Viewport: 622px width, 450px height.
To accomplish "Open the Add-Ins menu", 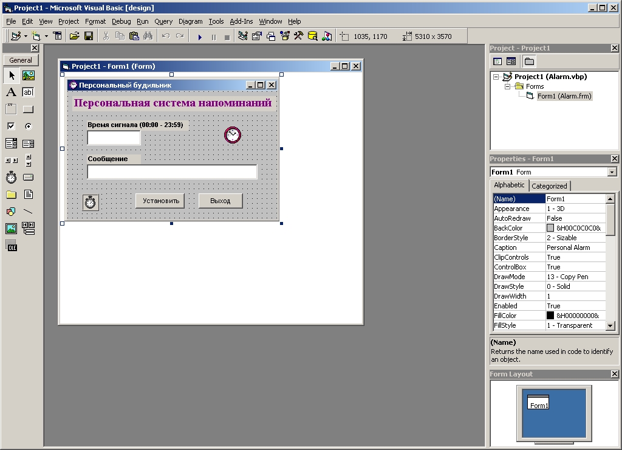I will pos(241,21).
